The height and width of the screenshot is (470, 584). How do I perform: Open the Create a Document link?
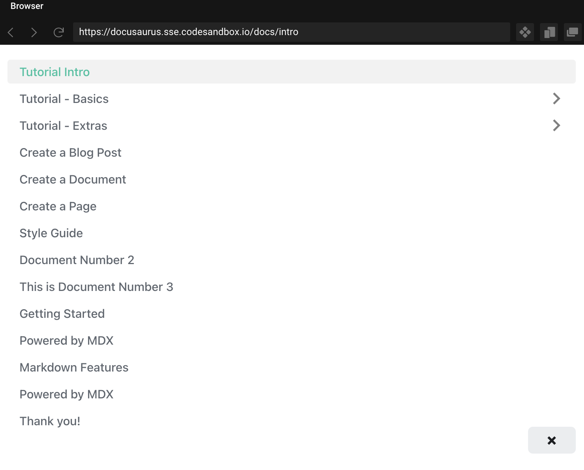coord(73,179)
